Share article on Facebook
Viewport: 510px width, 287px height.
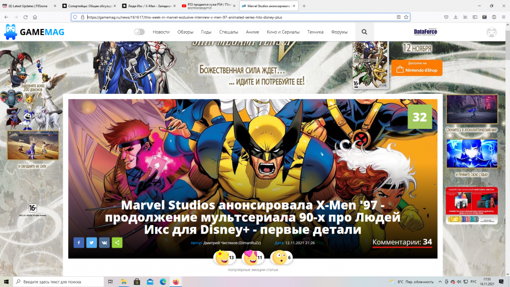coord(79,243)
